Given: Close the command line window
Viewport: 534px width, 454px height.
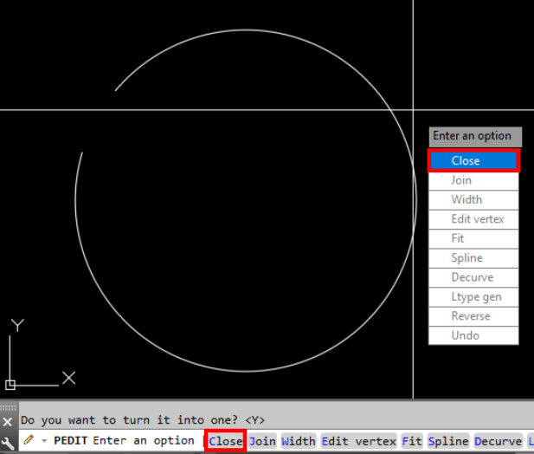Looking at the screenshot, I should 8,422.
